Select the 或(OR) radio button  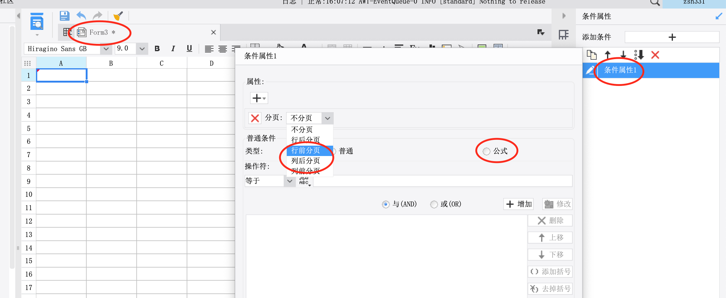(x=434, y=204)
